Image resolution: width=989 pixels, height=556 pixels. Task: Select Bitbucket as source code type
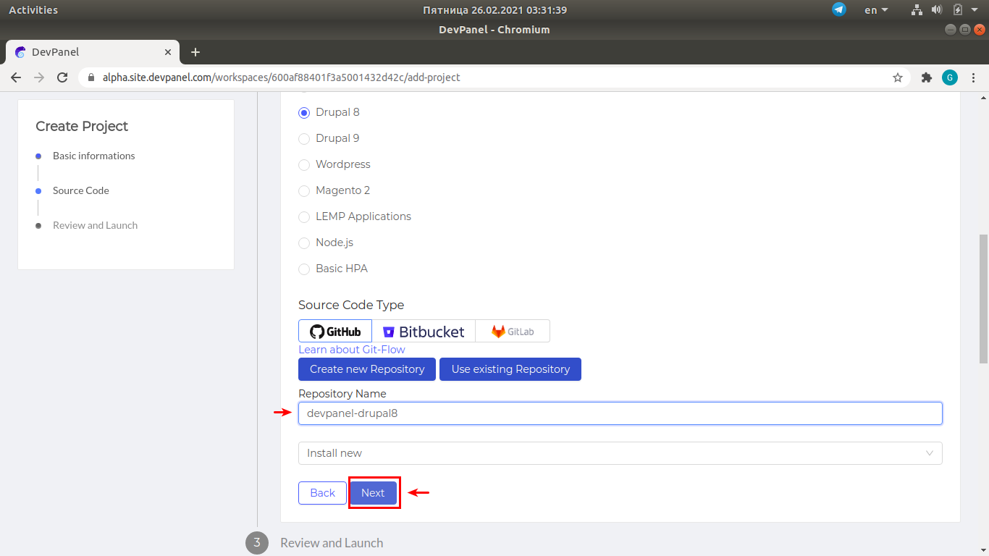[x=424, y=331]
